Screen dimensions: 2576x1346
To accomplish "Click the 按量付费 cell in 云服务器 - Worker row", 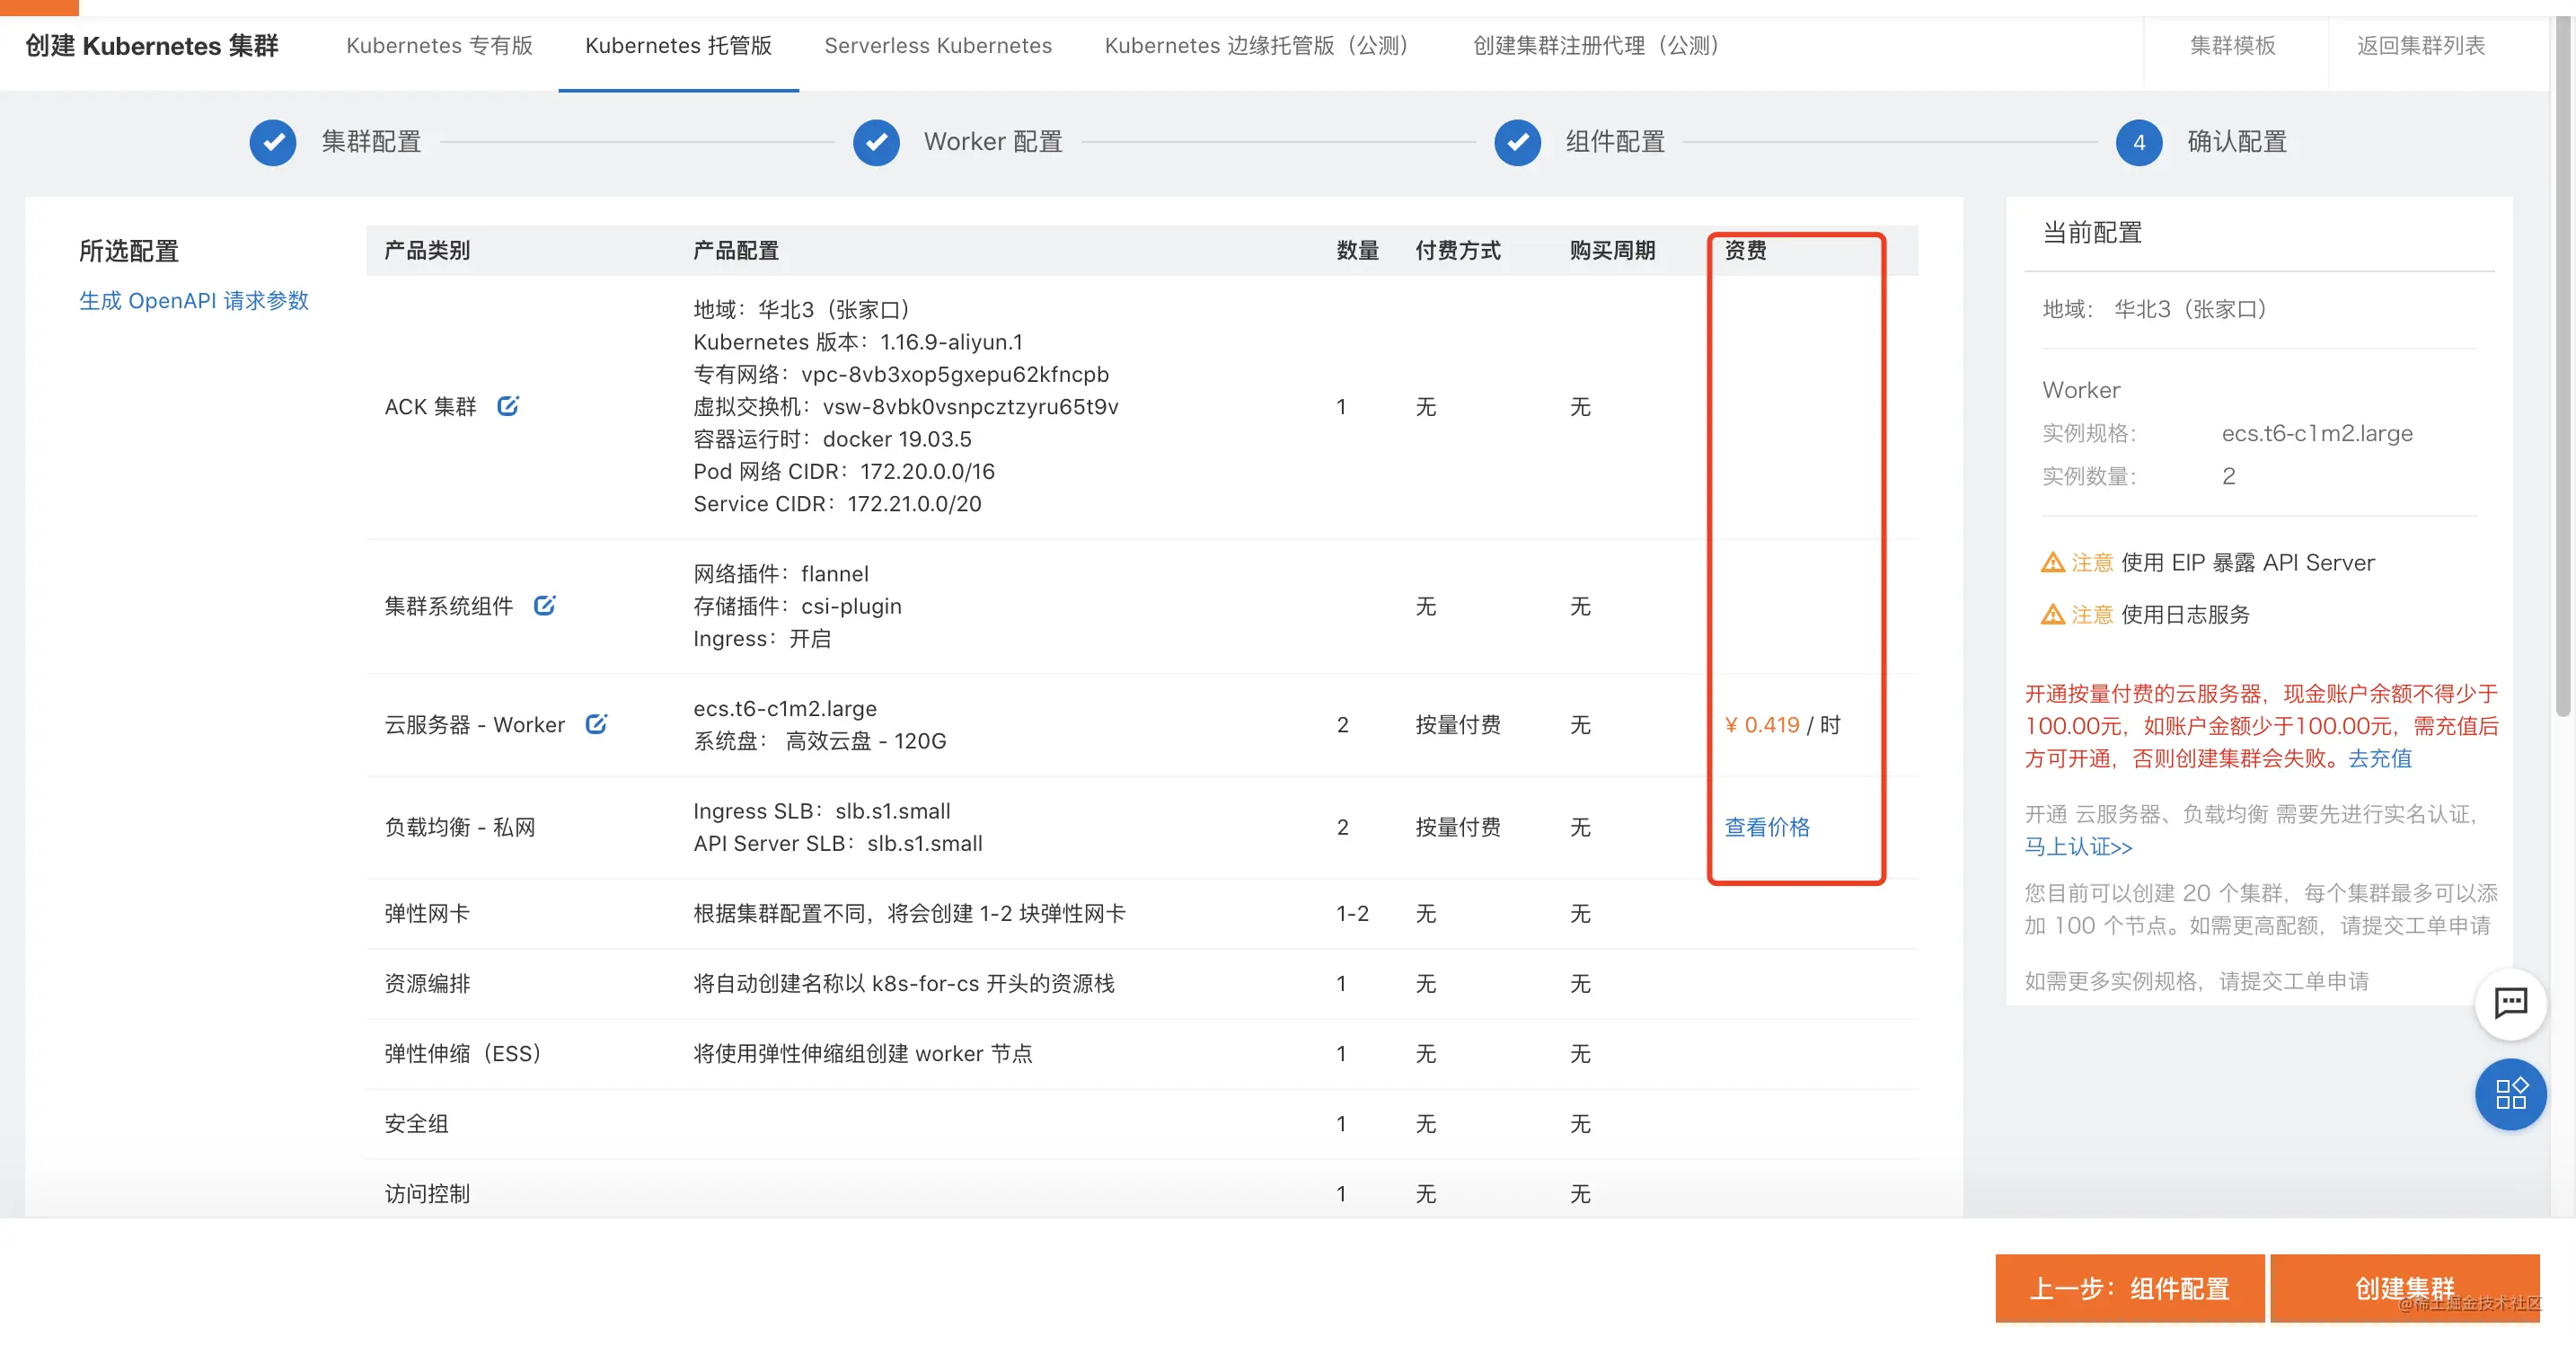I will click(1458, 724).
